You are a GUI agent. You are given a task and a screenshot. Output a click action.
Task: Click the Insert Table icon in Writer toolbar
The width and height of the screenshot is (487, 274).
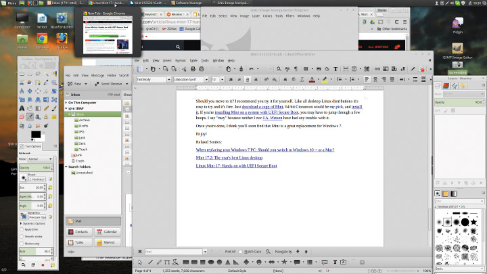[x=306, y=69]
